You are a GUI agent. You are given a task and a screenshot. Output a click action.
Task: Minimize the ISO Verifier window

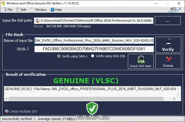coord(156,3)
